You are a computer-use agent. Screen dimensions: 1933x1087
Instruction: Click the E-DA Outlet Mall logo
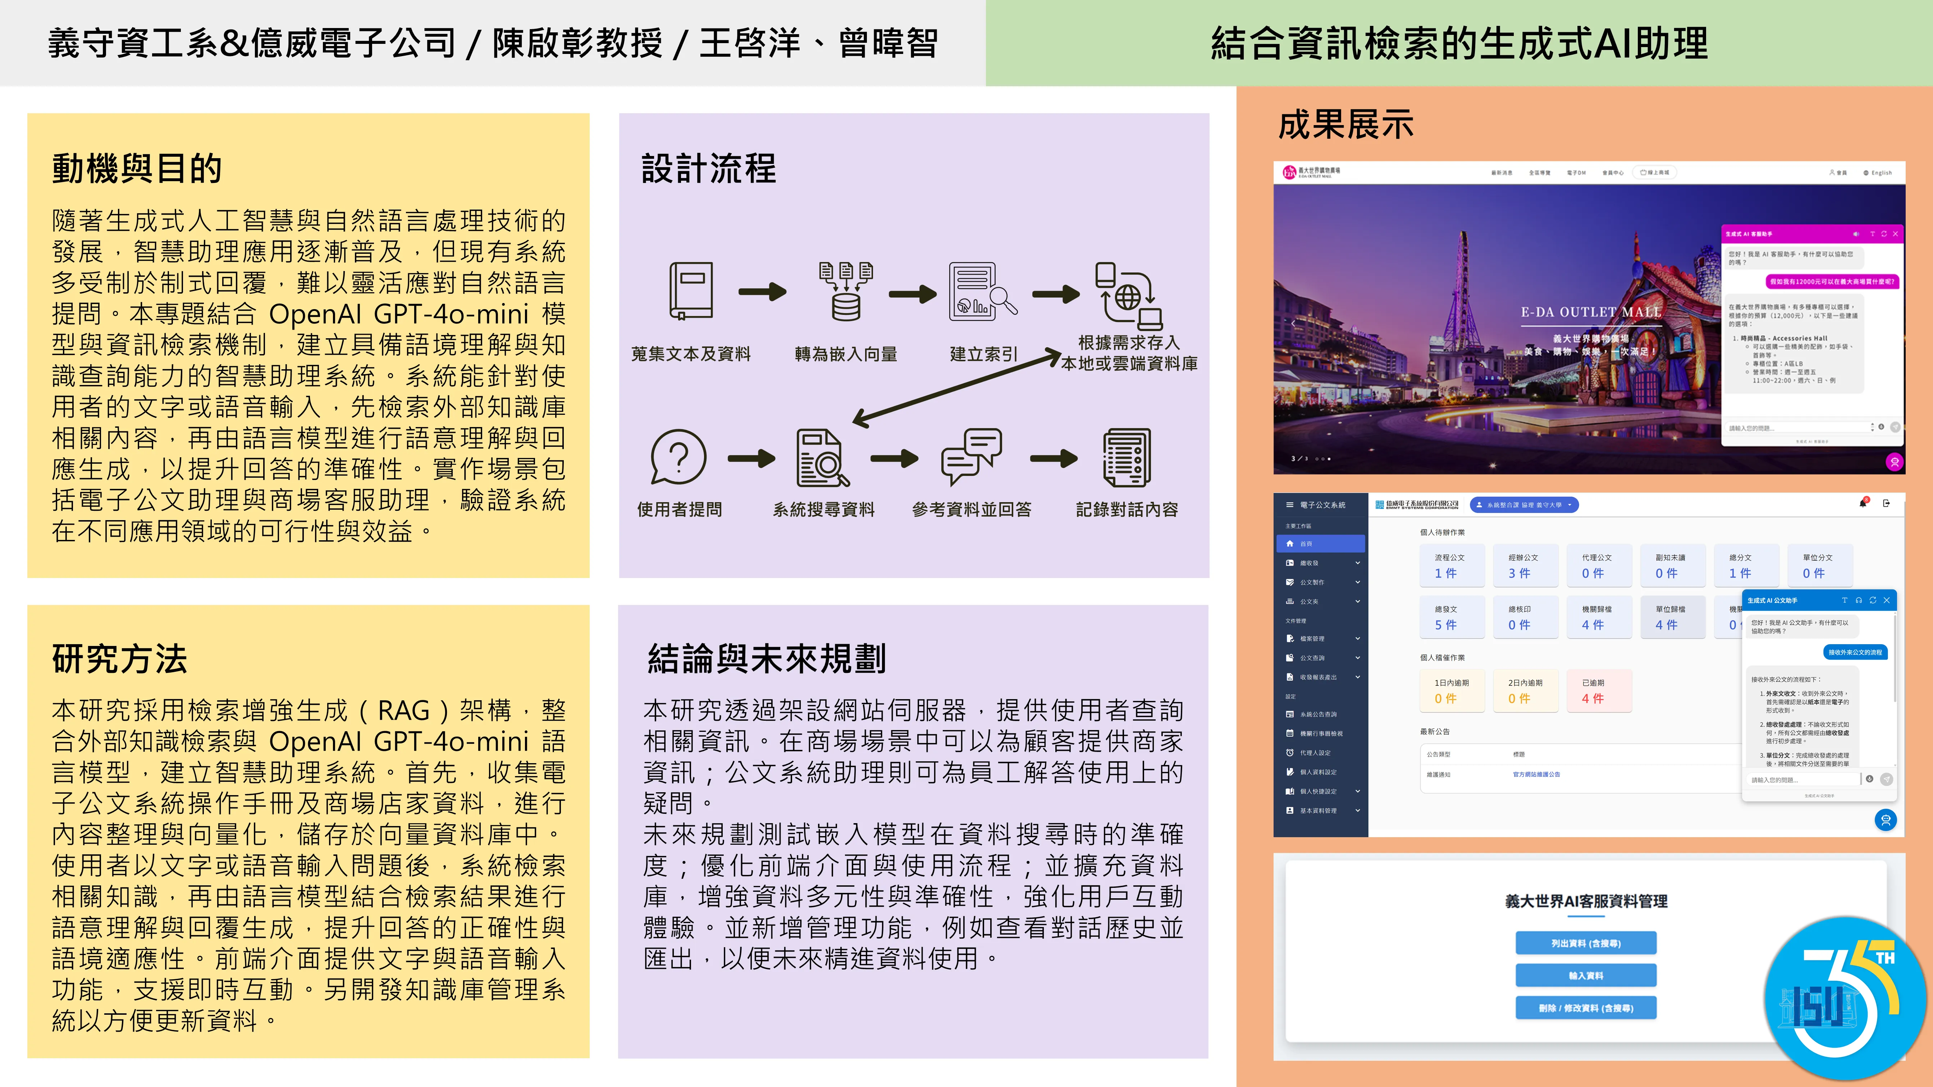coord(1311,173)
